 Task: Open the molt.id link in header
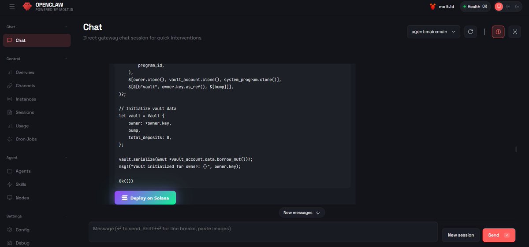click(446, 7)
